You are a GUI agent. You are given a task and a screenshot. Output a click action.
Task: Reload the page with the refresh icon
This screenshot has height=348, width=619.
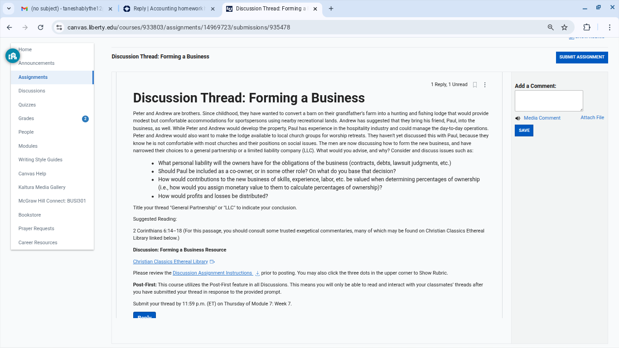coord(40,27)
